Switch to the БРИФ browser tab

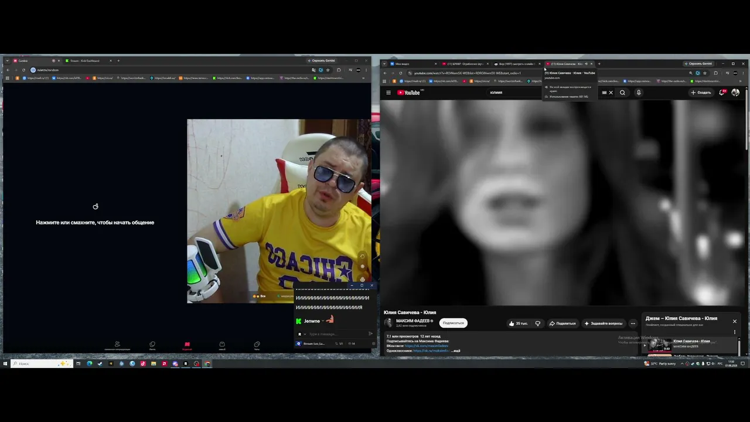465,63
